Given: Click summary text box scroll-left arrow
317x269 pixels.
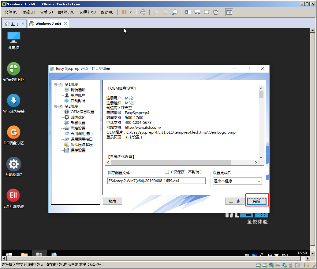Looking at the screenshot, I should tap(108, 163).
